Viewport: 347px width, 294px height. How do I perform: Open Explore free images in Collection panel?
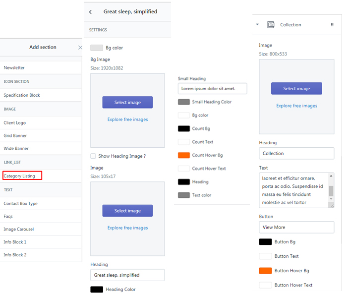click(296, 106)
